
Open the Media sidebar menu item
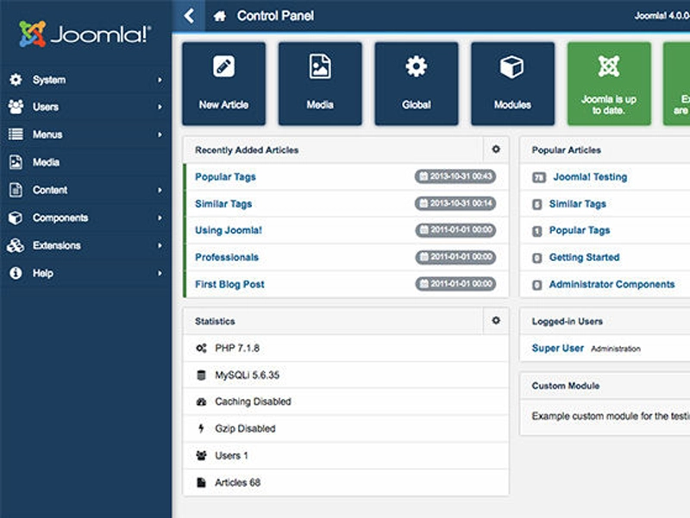[85, 162]
